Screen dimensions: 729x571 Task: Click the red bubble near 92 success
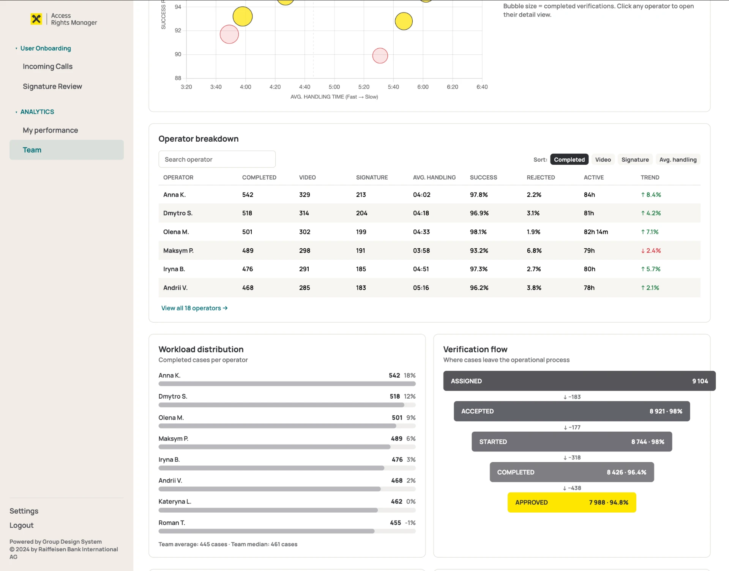pyautogui.click(x=229, y=34)
